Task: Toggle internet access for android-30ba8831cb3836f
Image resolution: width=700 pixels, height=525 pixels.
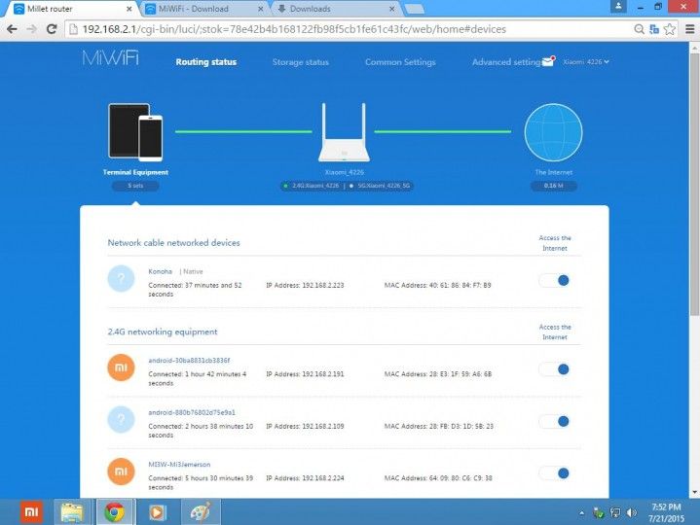Action: point(554,369)
